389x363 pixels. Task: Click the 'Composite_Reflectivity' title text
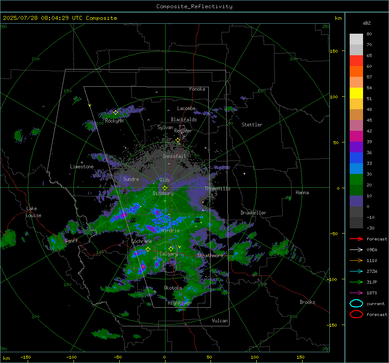194,6
